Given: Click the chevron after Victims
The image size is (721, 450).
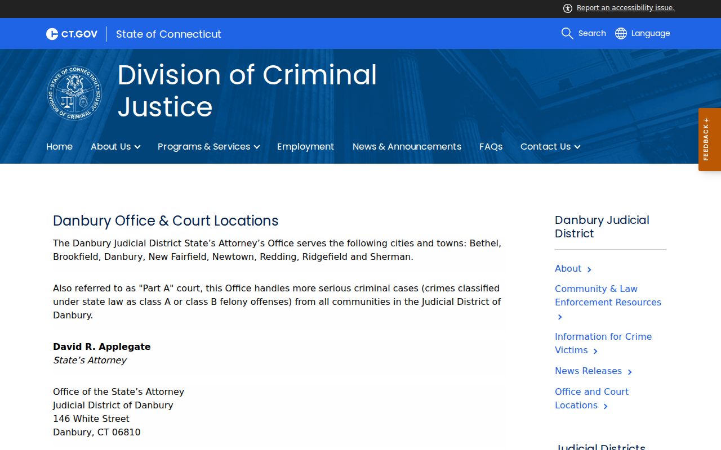Looking at the screenshot, I should coord(595,351).
